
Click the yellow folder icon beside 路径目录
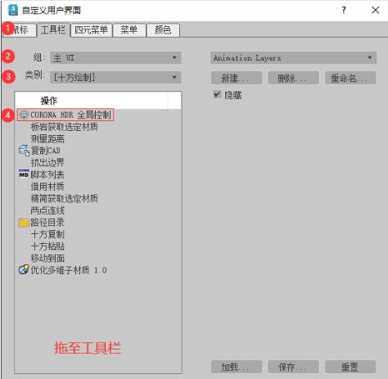point(24,223)
